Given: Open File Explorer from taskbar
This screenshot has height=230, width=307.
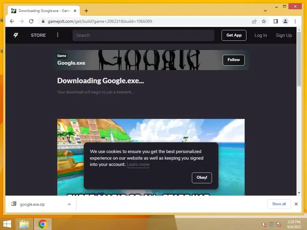Looking at the screenshot, I should click(x=24, y=224).
